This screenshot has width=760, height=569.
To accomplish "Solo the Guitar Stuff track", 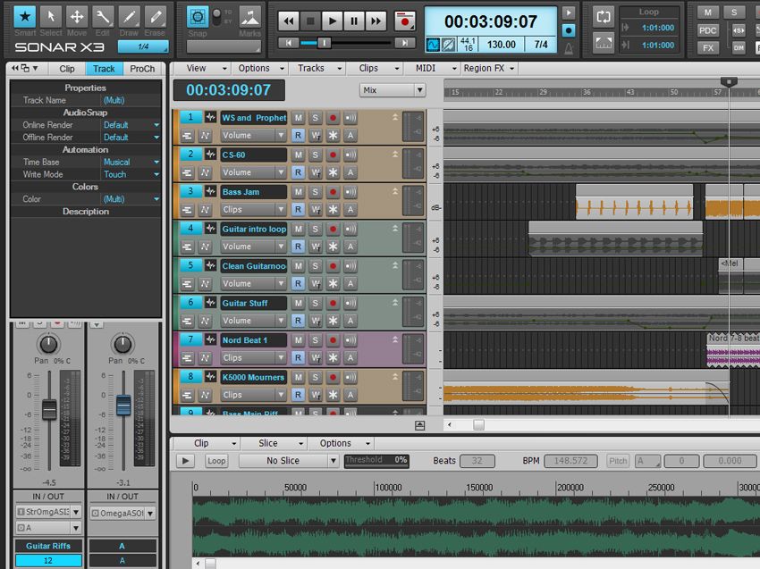I will click(315, 303).
